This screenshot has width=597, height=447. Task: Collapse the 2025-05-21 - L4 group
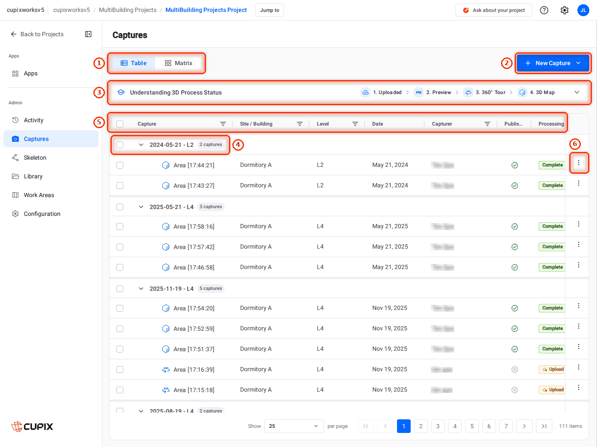click(x=141, y=207)
